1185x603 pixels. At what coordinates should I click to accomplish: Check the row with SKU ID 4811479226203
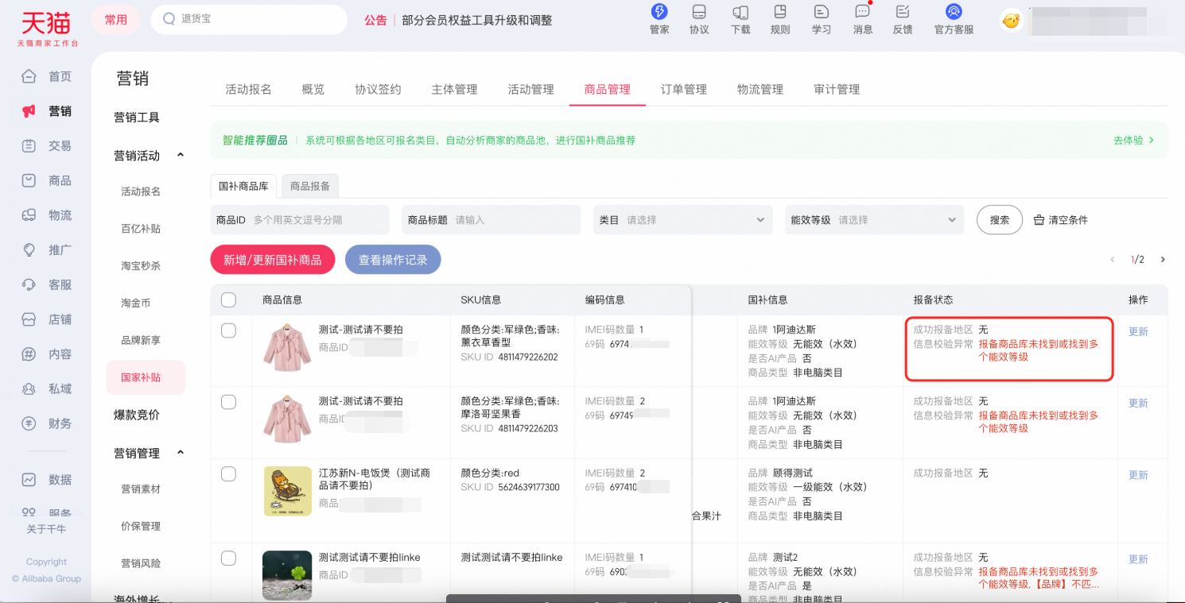(x=228, y=402)
